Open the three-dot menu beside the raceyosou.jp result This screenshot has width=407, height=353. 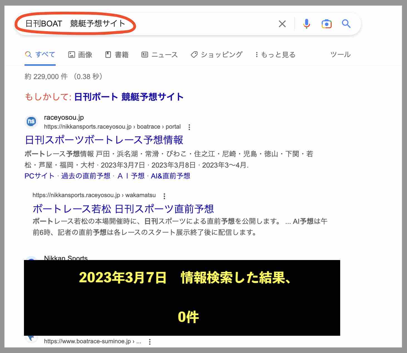(x=190, y=127)
